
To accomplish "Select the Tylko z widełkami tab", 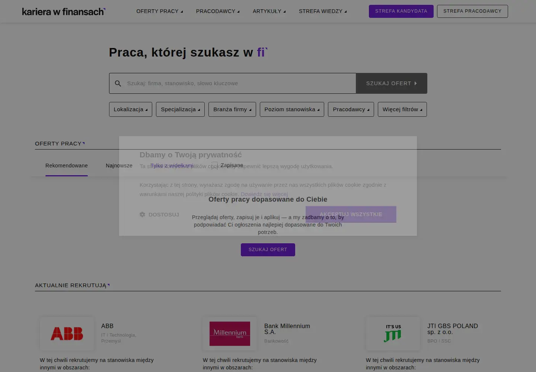I will click(172, 166).
